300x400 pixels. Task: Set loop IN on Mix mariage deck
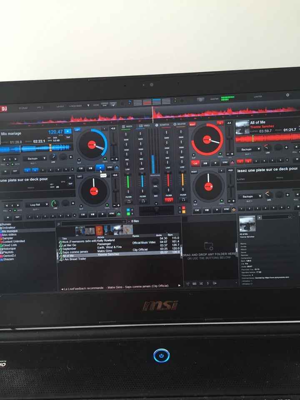click(5, 171)
